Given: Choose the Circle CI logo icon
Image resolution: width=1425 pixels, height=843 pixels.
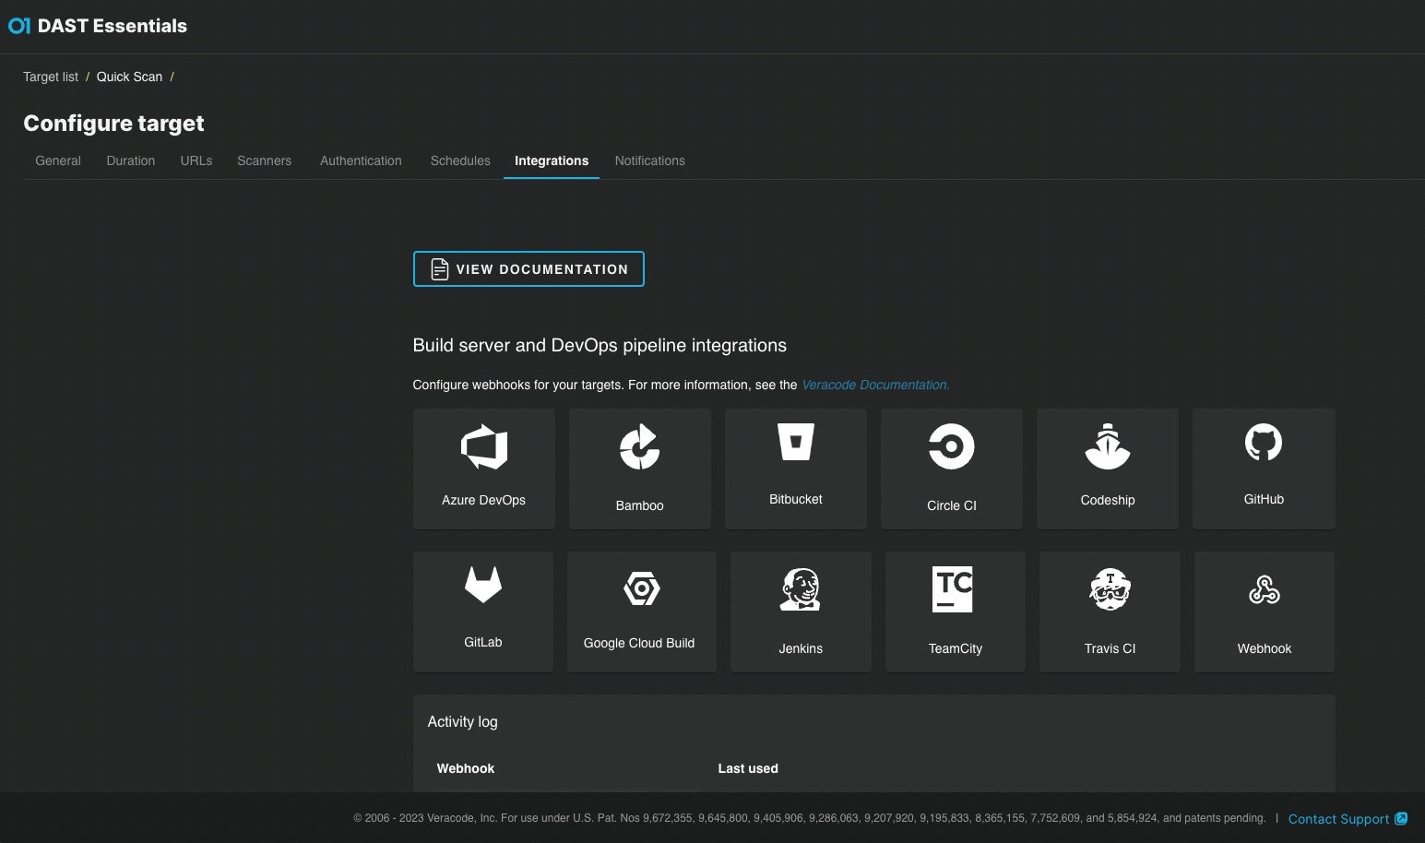Looking at the screenshot, I should (x=951, y=447).
